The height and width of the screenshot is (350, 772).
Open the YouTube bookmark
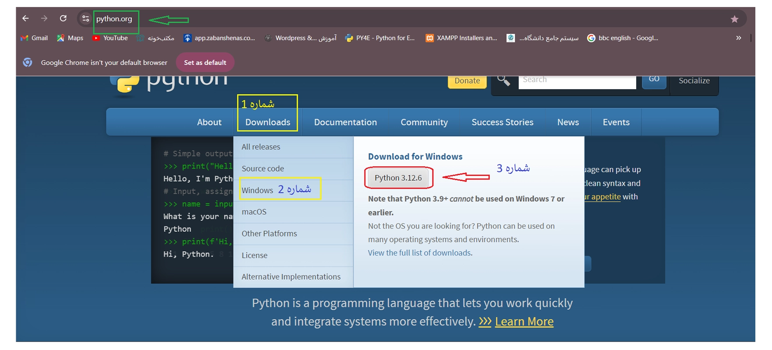coord(110,38)
